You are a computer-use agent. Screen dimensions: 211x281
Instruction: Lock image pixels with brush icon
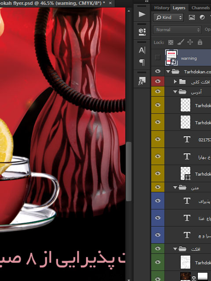click(181, 42)
